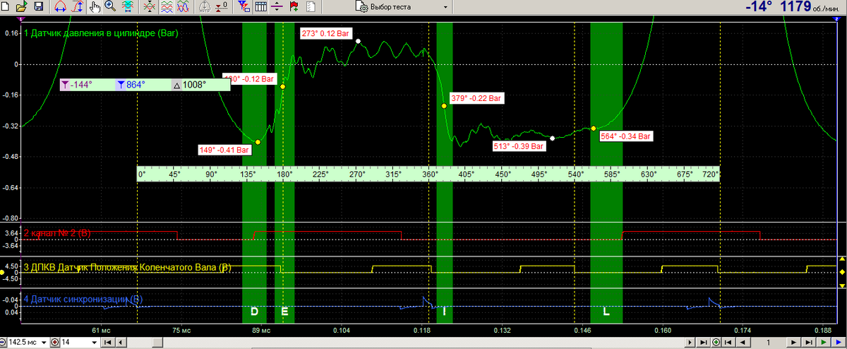
Task: Go to the last frame right of page 1
Action: click(x=808, y=343)
